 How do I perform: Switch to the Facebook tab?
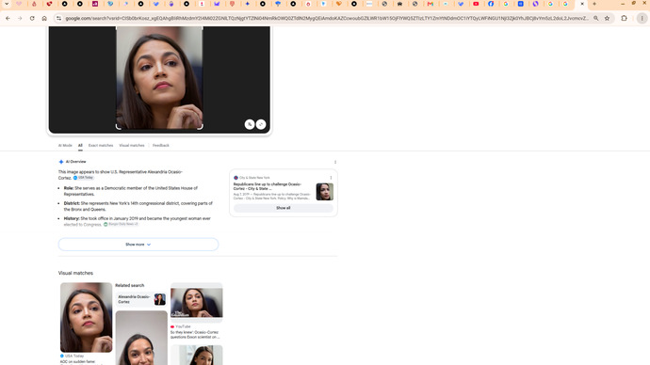[491, 4]
